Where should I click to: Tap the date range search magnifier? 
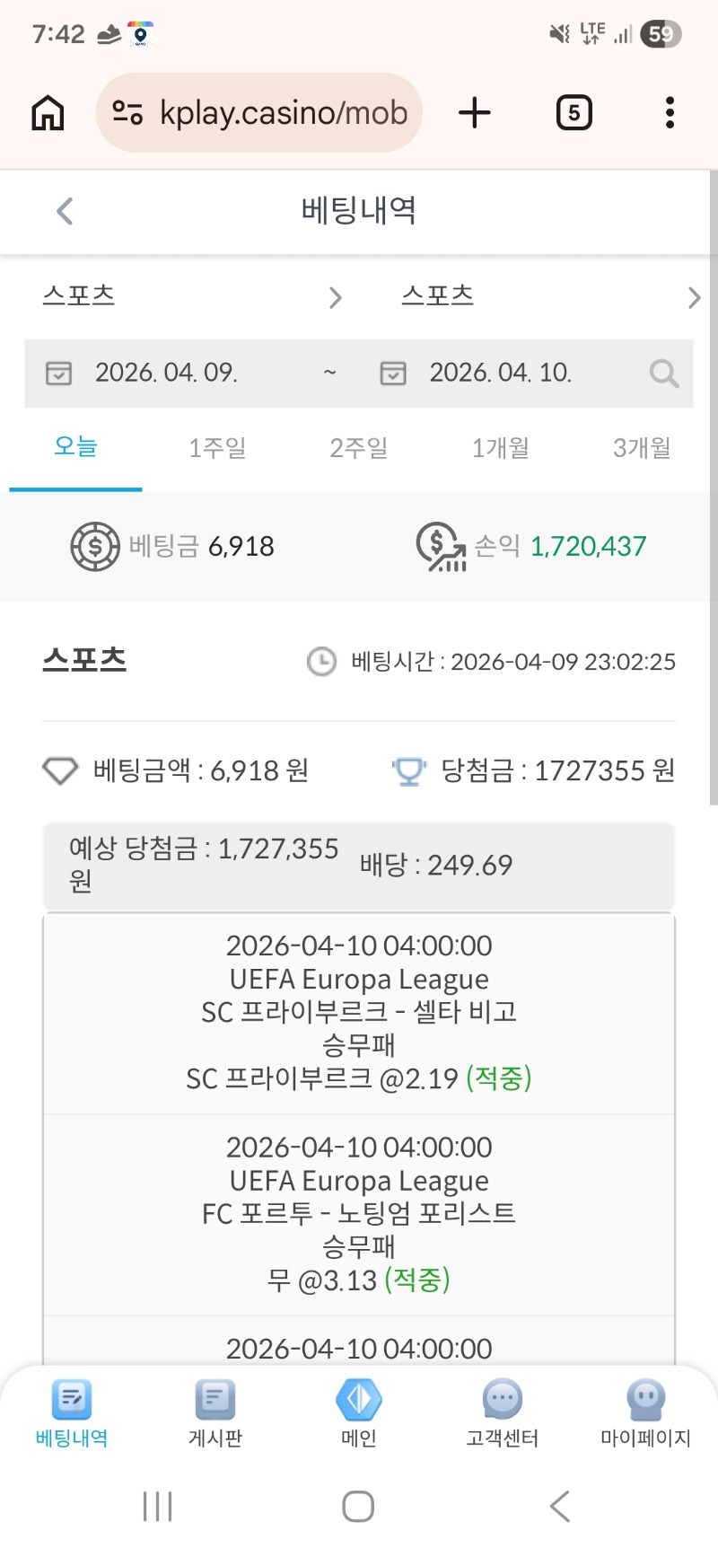click(x=663, y=373)
